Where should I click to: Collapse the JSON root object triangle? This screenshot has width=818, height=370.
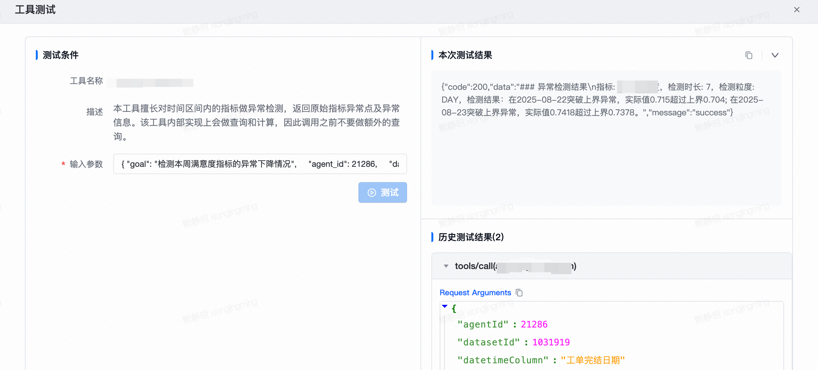tap(445, 306)
